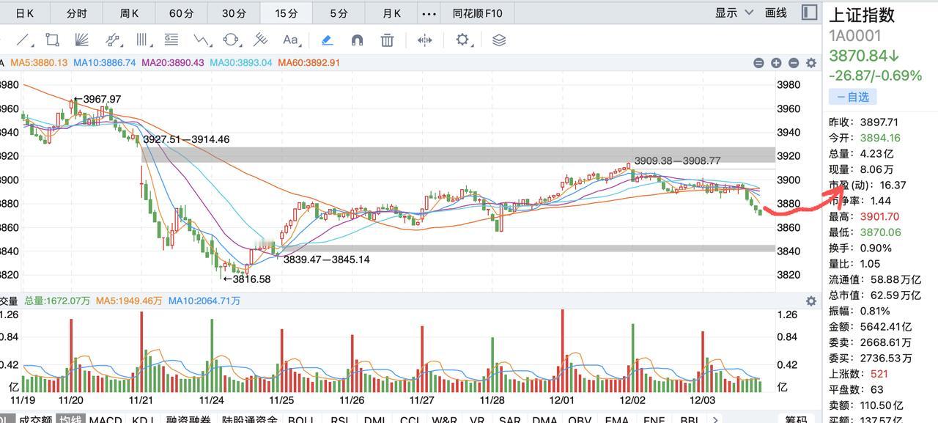The width and height of the screenshot is (938, 423).
Task: Select the MACD indicator tab
Action: pos(106,419)
